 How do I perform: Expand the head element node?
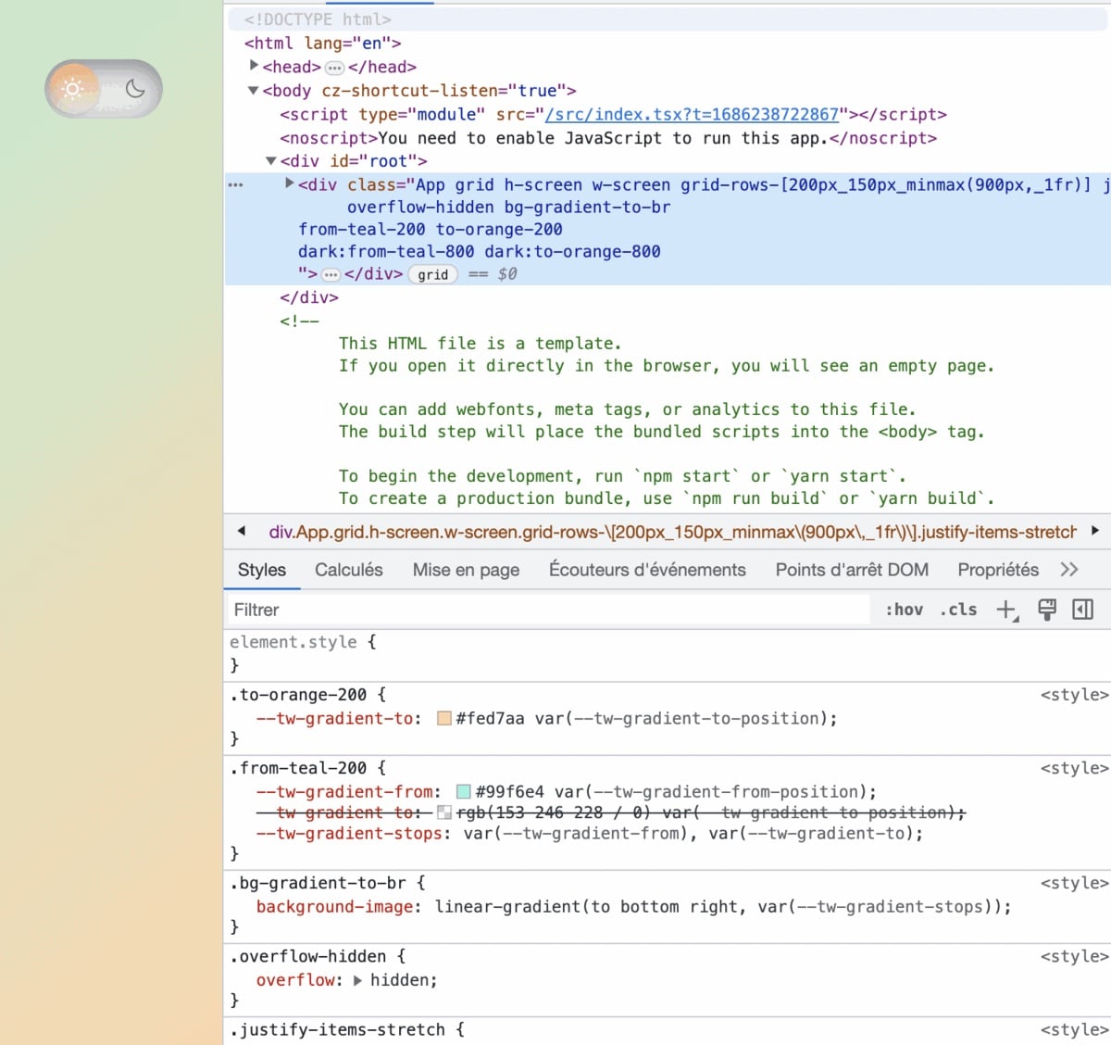click(x=254, y=66)
